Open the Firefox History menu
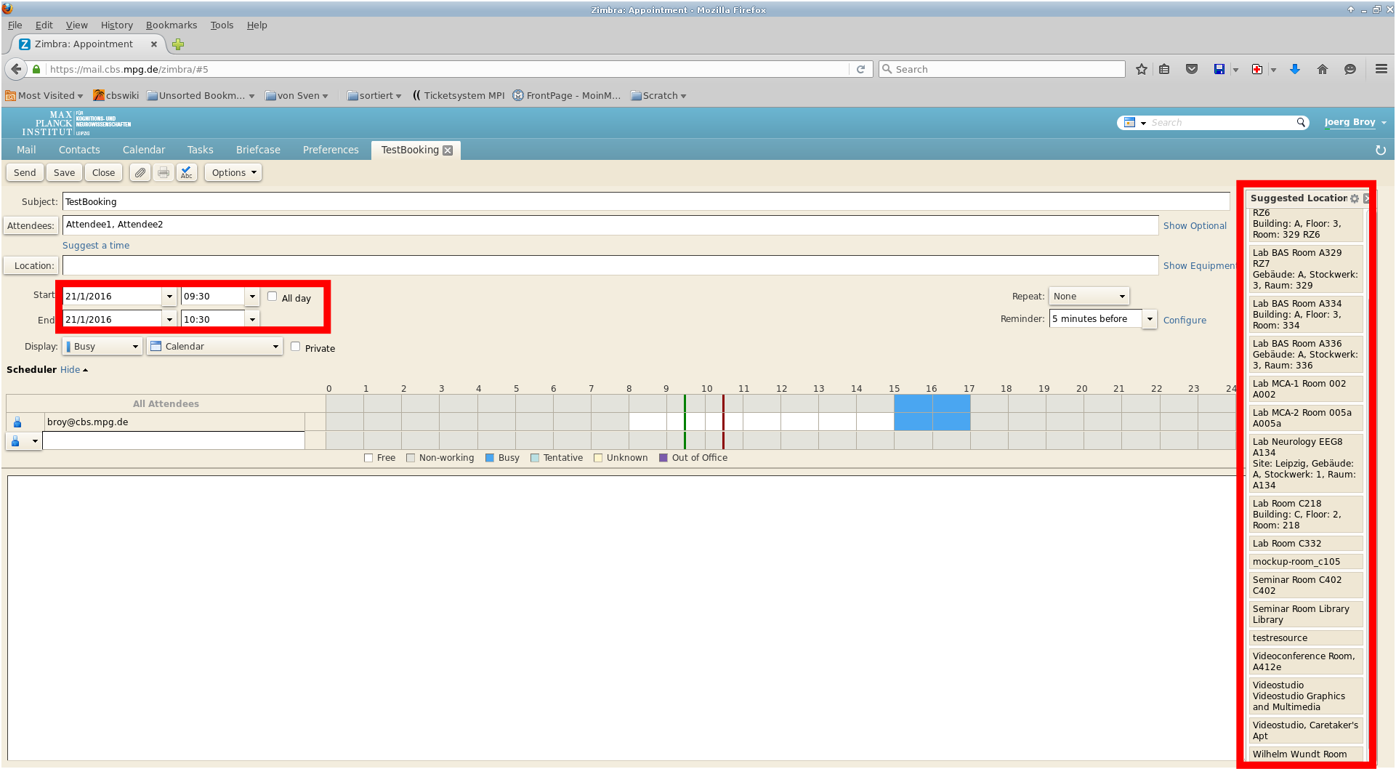 (x=117, y=25)
